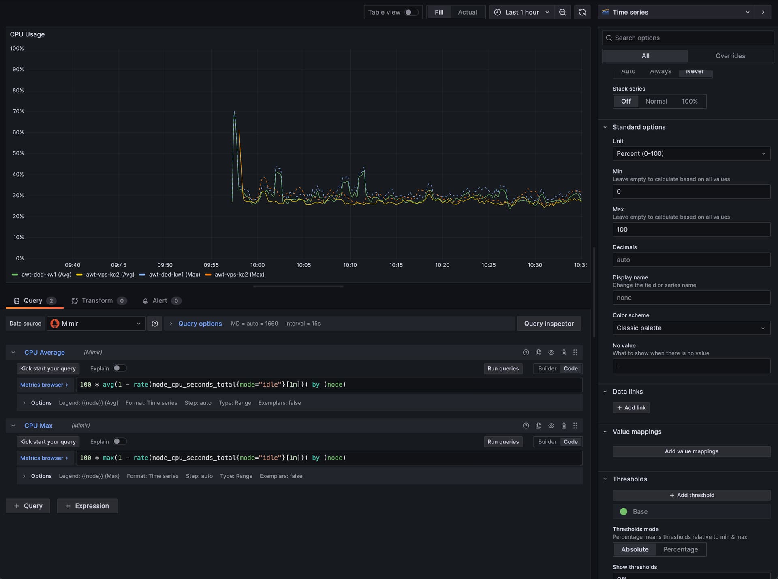Open the Color scheme dropdown

(691, 328)
